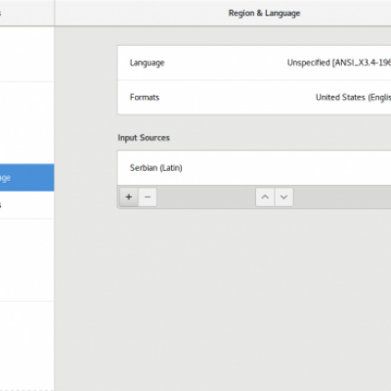Click the Region & Language header title

264,13
